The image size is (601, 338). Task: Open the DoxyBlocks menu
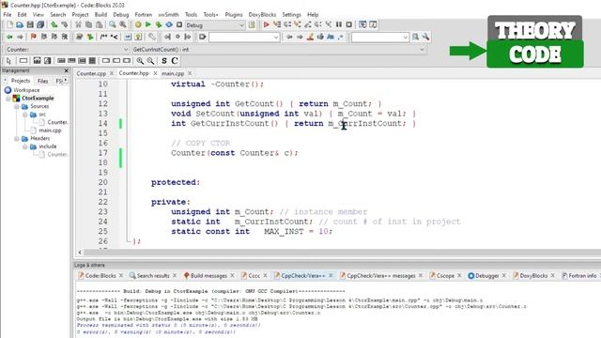(x=262, y=15)
